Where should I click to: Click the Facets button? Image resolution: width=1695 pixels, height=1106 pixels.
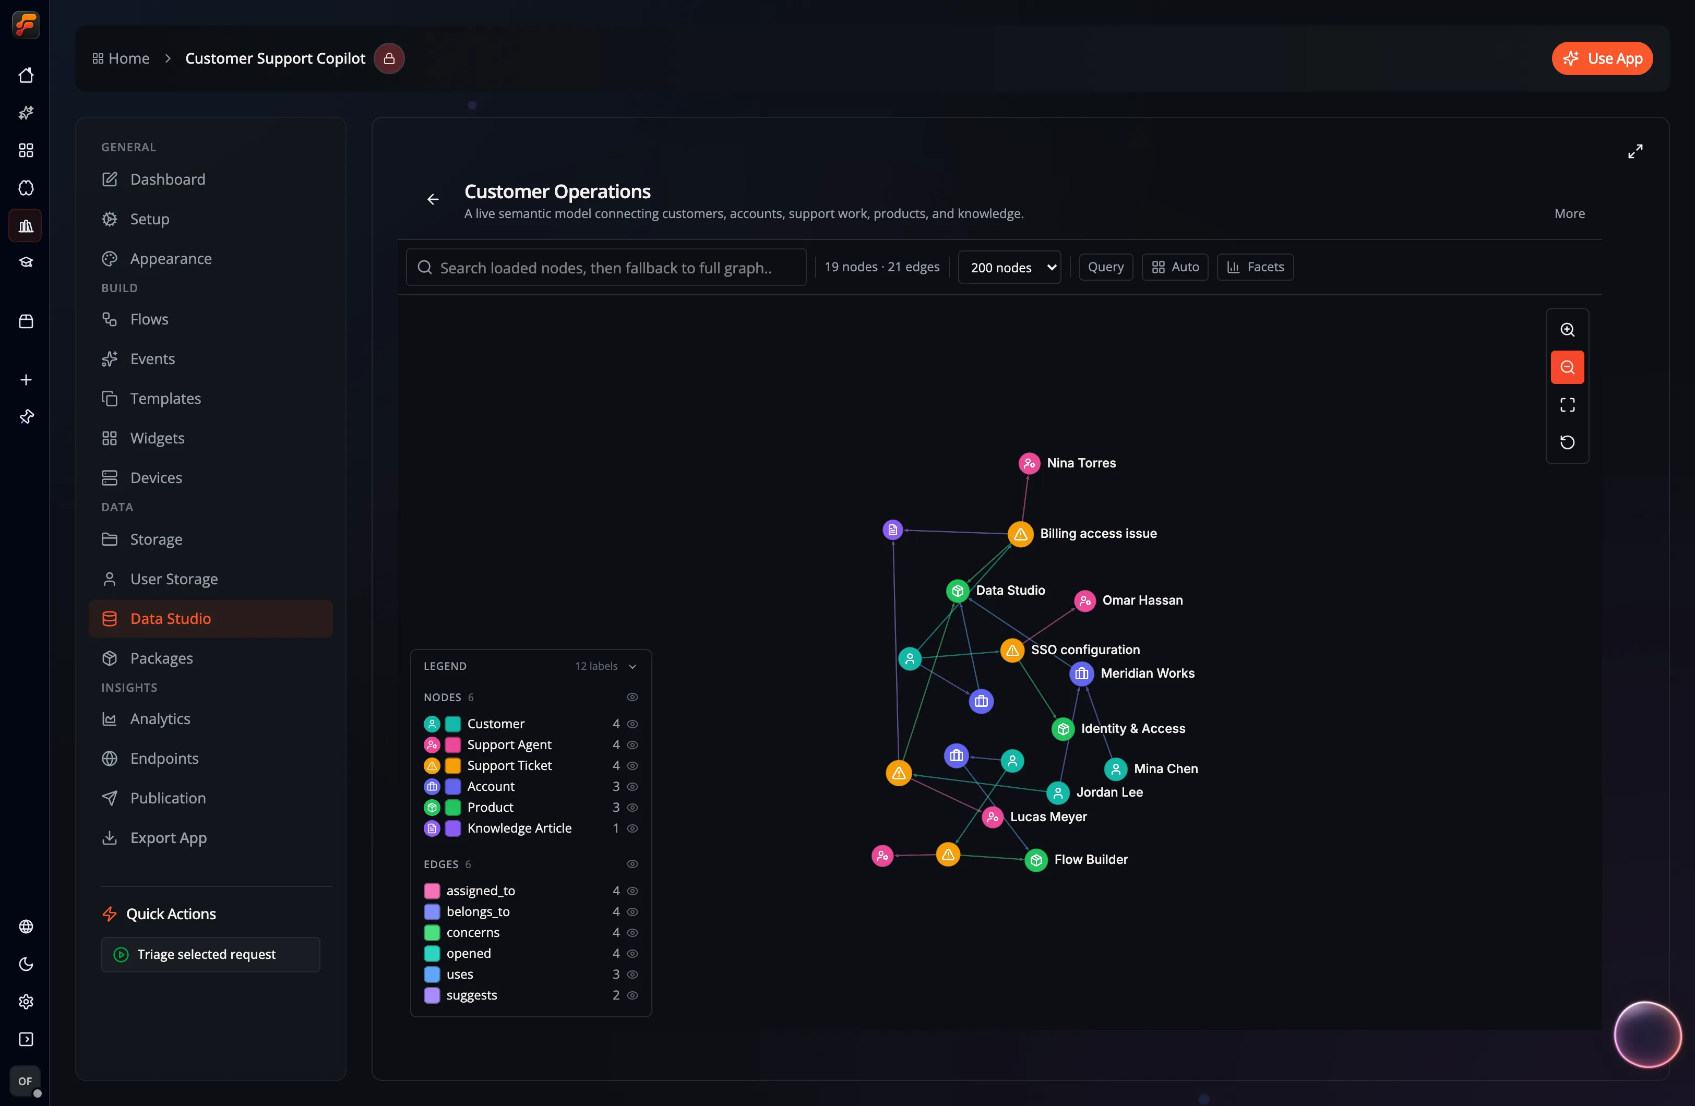pyautogui.click(x=1255, y=267)
